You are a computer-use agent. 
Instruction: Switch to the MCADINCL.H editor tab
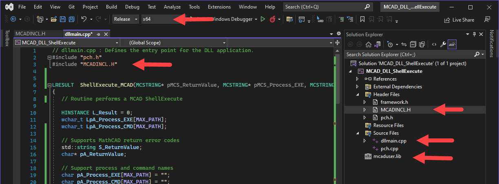pyautogui.click(x=31, y=34)
